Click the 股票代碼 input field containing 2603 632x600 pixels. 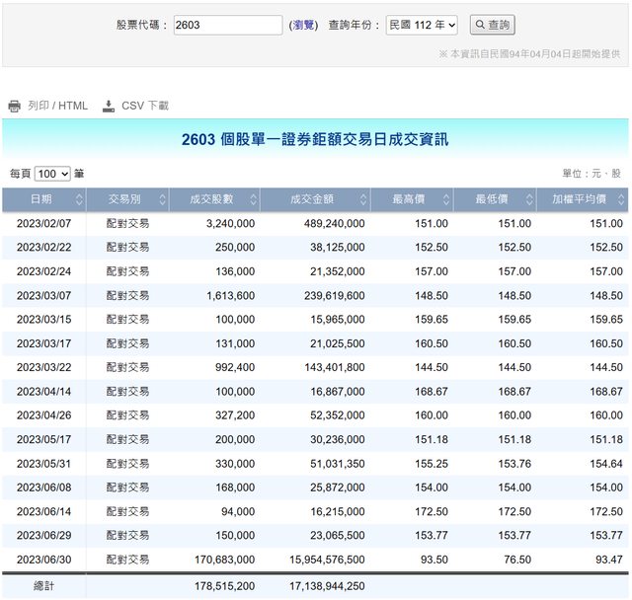pos(227,25)
